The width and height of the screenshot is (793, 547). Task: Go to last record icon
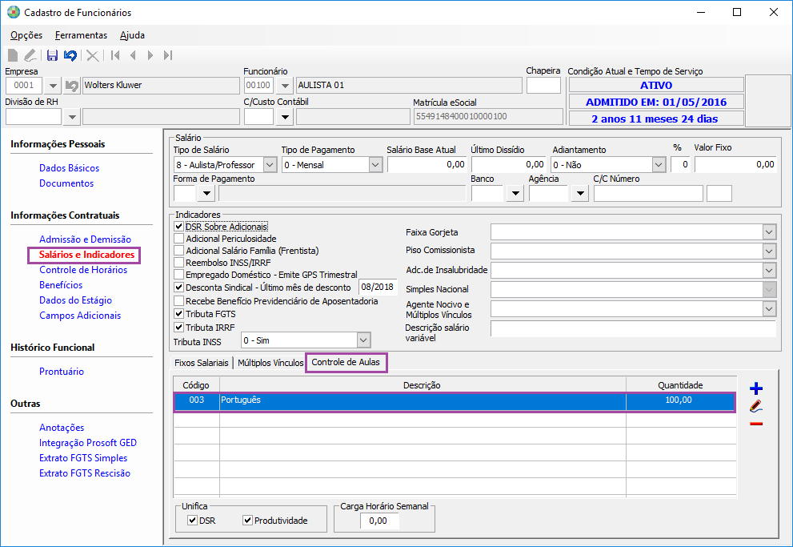click(168, 55)
